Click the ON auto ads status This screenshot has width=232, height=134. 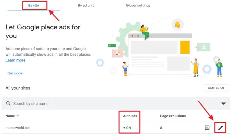pyautogui.click(x=127, y=128)
